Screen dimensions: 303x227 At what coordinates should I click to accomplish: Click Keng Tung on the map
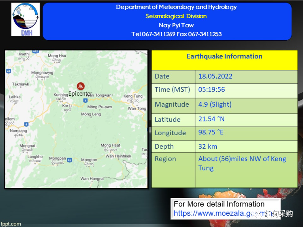(x=133, y=96)
